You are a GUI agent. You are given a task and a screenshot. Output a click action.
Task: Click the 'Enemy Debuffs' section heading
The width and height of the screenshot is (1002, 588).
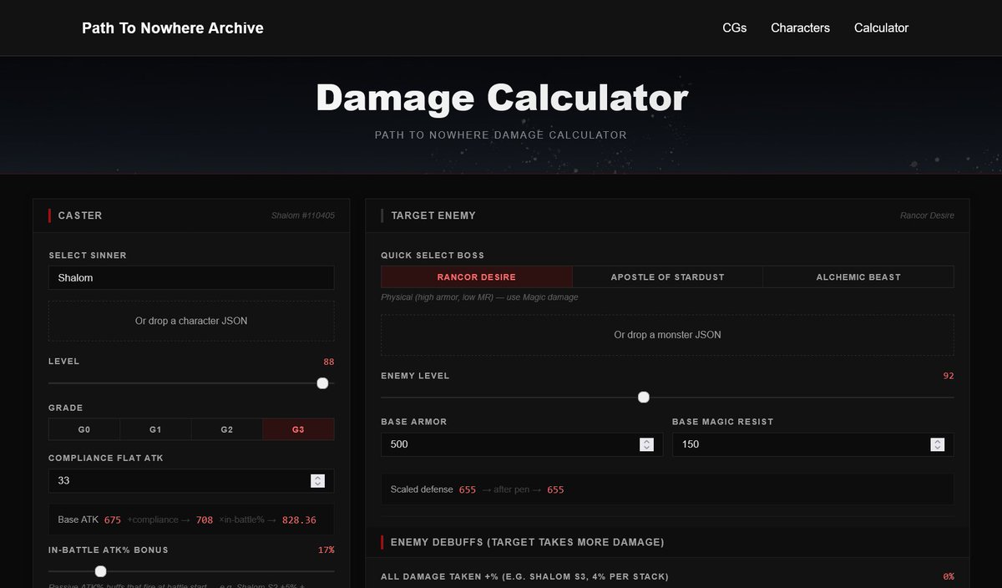(x=528, y=542)
